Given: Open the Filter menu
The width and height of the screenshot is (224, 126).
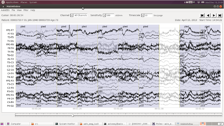Looking at the screenshot, I should [26, 10].
